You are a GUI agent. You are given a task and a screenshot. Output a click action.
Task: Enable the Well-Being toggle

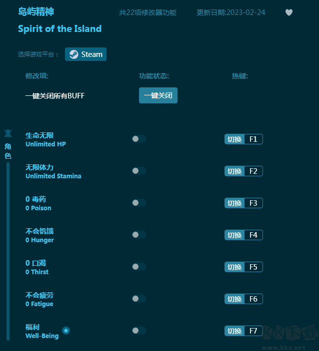139,331
